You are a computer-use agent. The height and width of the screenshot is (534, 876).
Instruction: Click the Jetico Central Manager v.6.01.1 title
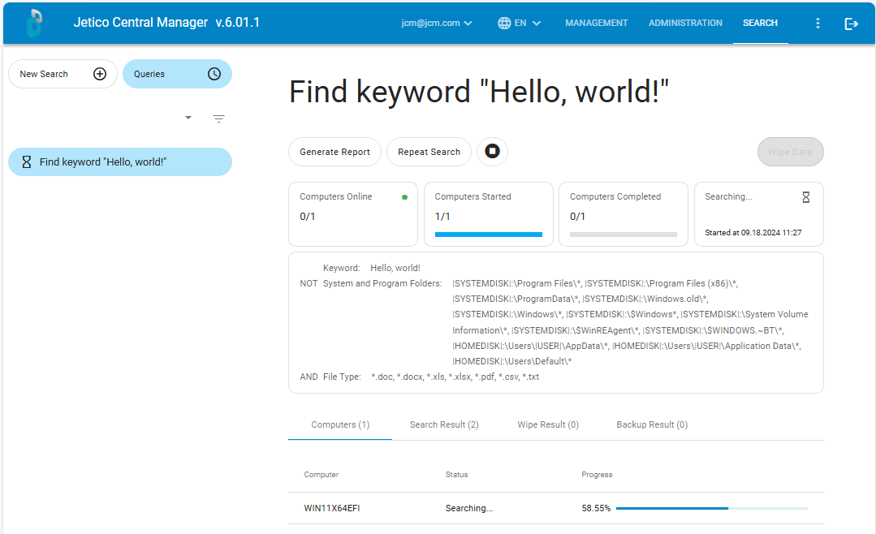click(166, 23)
